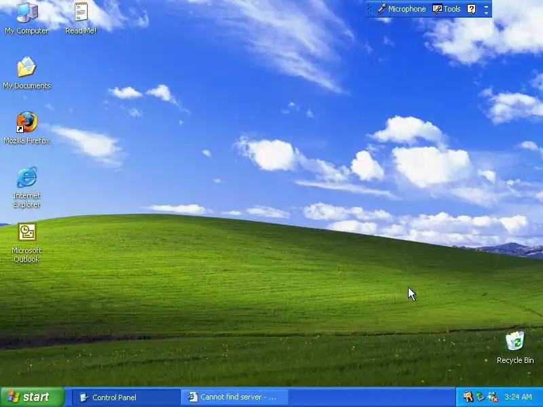This screenshot has height=407, width=543.
Task: Open Language bar Help question mark
Action: tap(471, 9)
